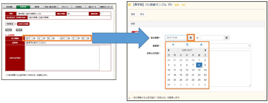Screen dimensions: 268x103
Task: Select December 15 in the calendar
Action: click(199, 70)
